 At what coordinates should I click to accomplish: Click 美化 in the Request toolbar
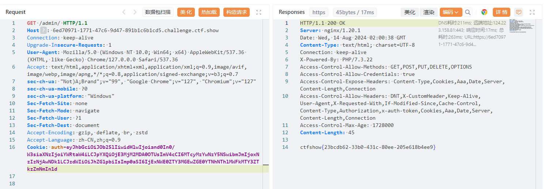186,12
